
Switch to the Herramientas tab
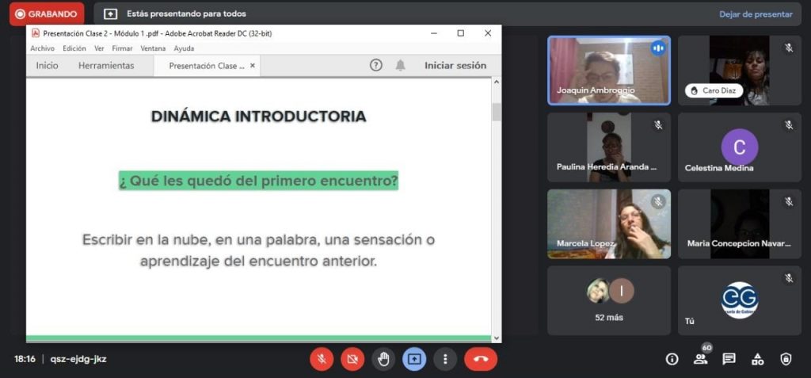point(106,66)
